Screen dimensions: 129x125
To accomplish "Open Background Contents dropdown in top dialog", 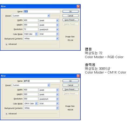I will (x=41, y=39).
